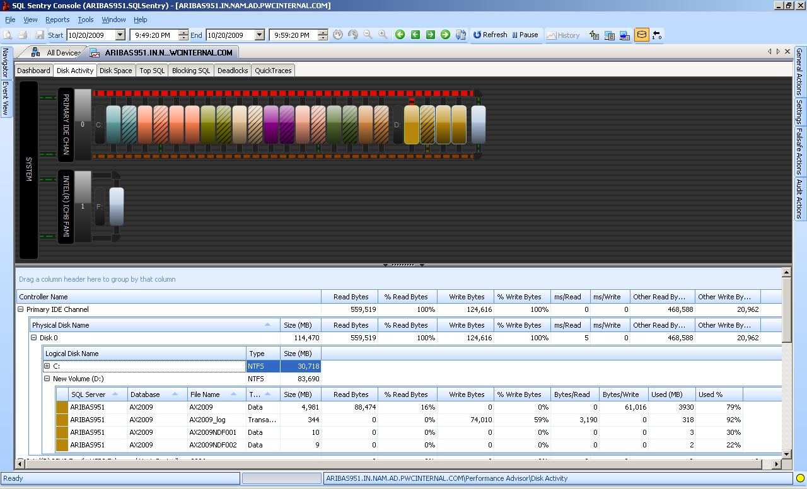Image resolution: width=807 pixels, height=489 pixels.
Task: Click the Disk 1 gauge of Intel ICH8 controller
Action: pyautogui.click(x=83, y=206)
